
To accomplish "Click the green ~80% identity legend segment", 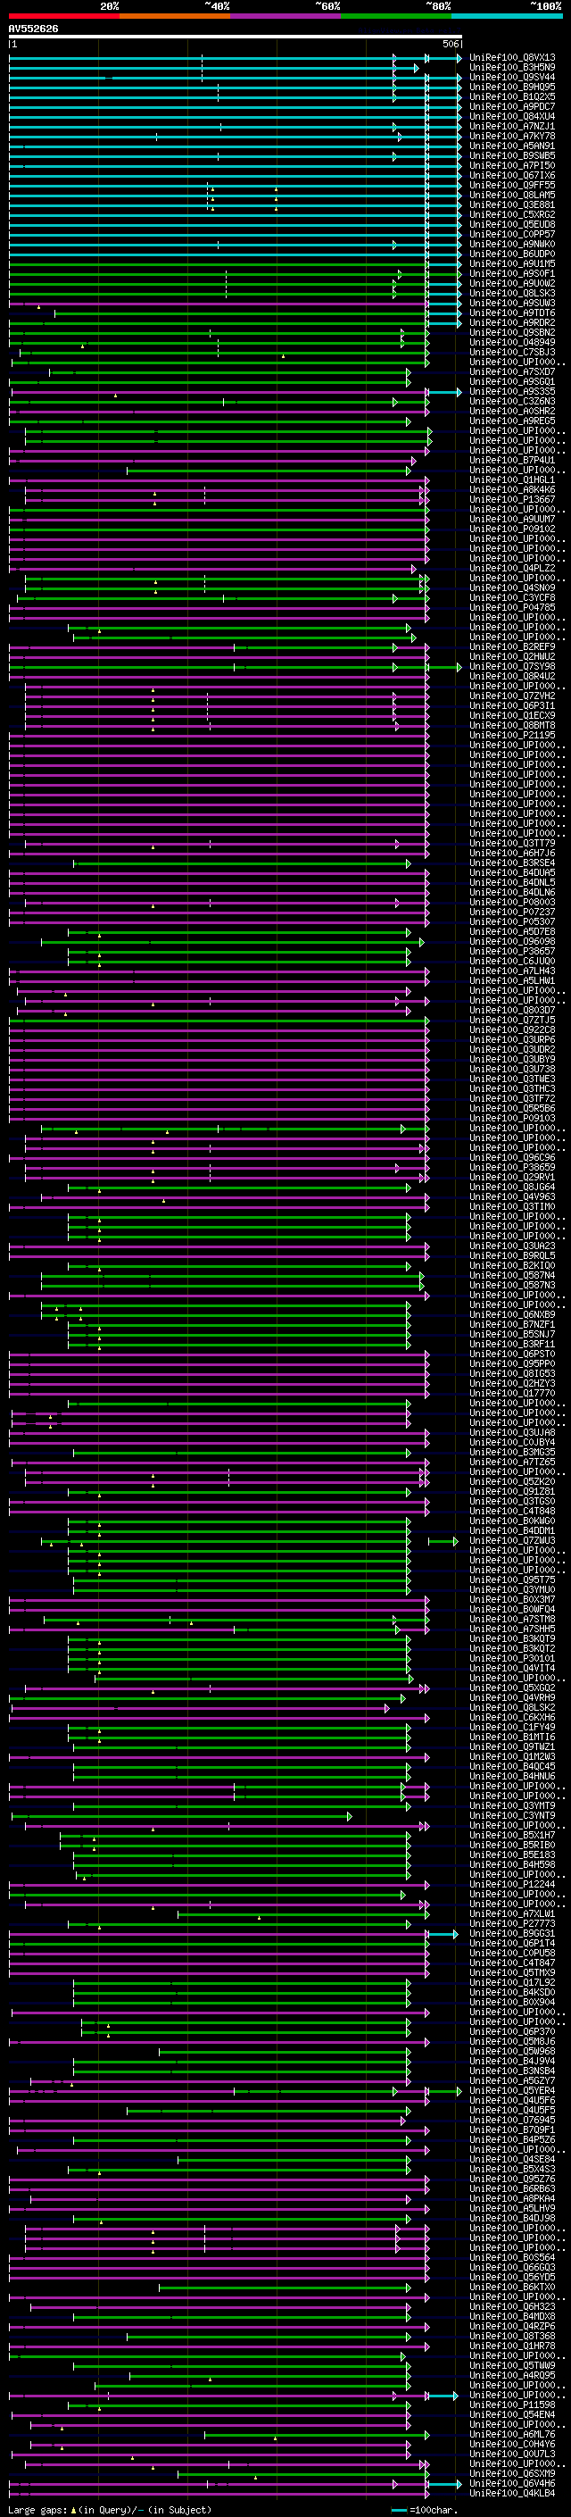I will pos(395,17).
